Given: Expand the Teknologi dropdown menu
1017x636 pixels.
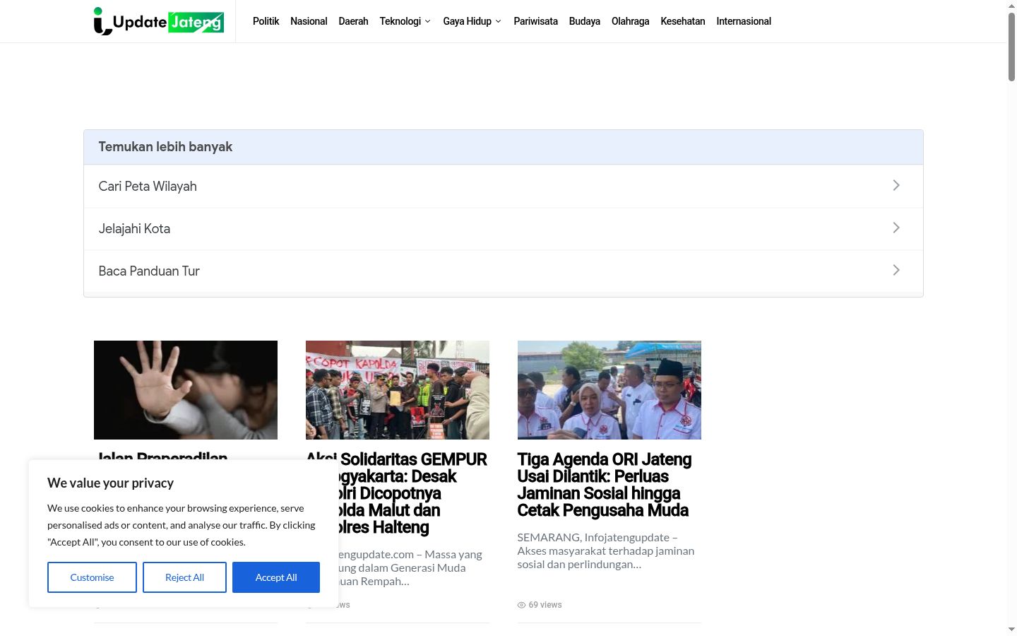Looking at the screenshot, I should (405, 21).
